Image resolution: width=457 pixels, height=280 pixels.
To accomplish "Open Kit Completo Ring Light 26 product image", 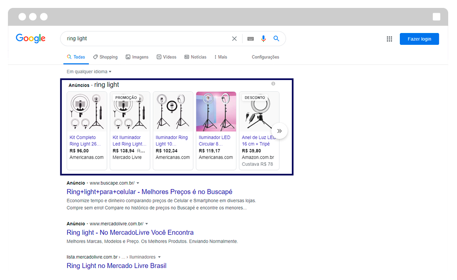I will point(87,112).
